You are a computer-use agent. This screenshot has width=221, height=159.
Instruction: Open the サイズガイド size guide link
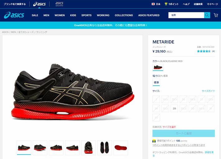click(x=208, y=91)
